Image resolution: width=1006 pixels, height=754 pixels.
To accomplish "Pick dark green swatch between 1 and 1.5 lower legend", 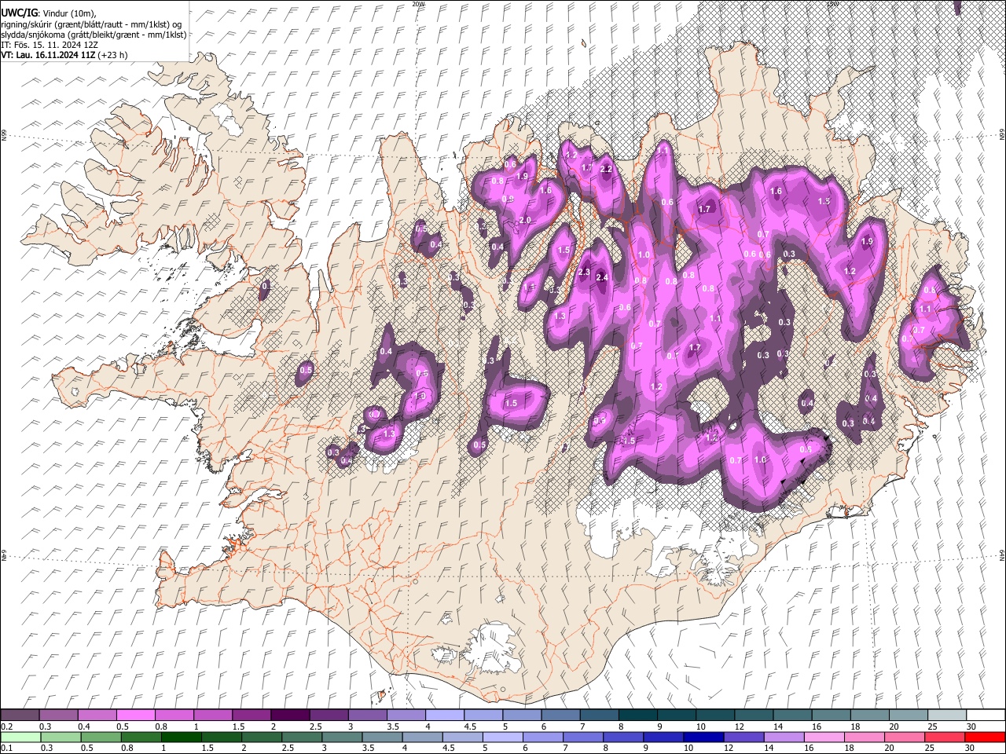I will pyautogui.click(x=182, y=737).
